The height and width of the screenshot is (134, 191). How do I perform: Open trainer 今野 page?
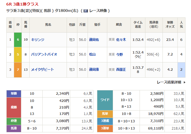click(119, 55)
